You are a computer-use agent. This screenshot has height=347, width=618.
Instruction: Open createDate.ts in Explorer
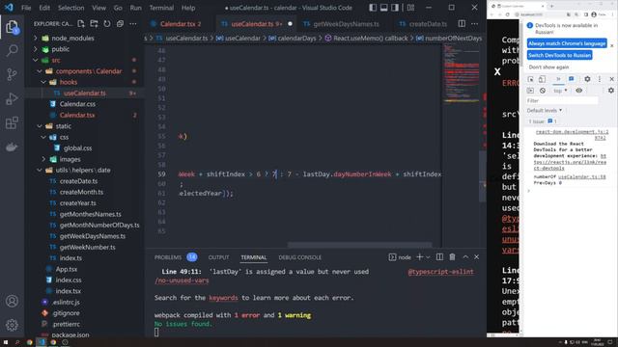pyautogui.click(x=78, y=181)
